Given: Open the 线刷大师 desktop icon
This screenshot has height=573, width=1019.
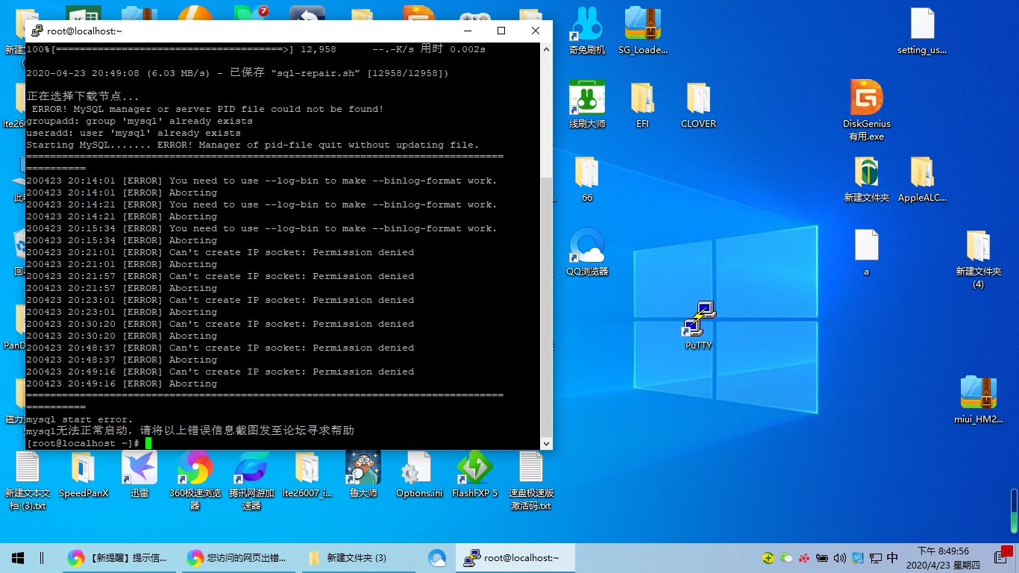Looking at the screenshot, I should [587, 98].
